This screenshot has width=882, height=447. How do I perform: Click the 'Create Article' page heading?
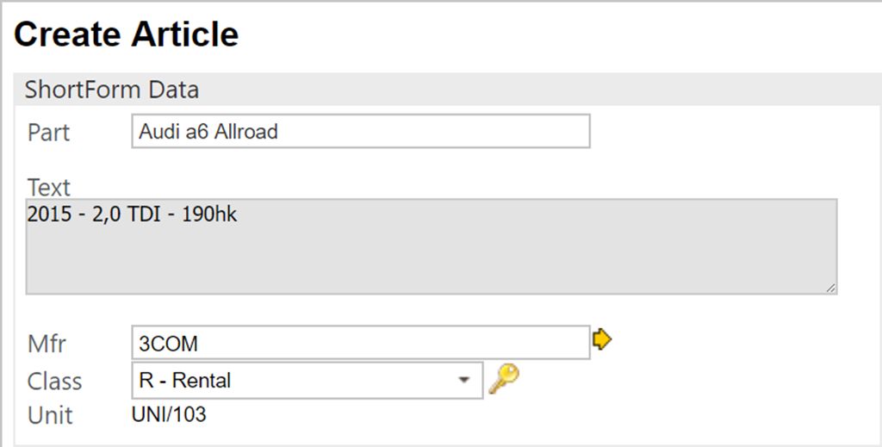pyautogui.click(x=127, y=34)
